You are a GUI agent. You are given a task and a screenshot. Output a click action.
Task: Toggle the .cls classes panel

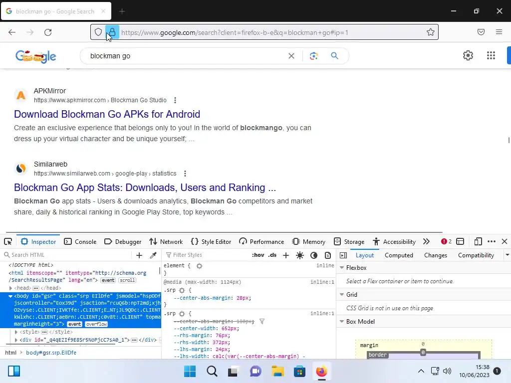tap(272, 255)
